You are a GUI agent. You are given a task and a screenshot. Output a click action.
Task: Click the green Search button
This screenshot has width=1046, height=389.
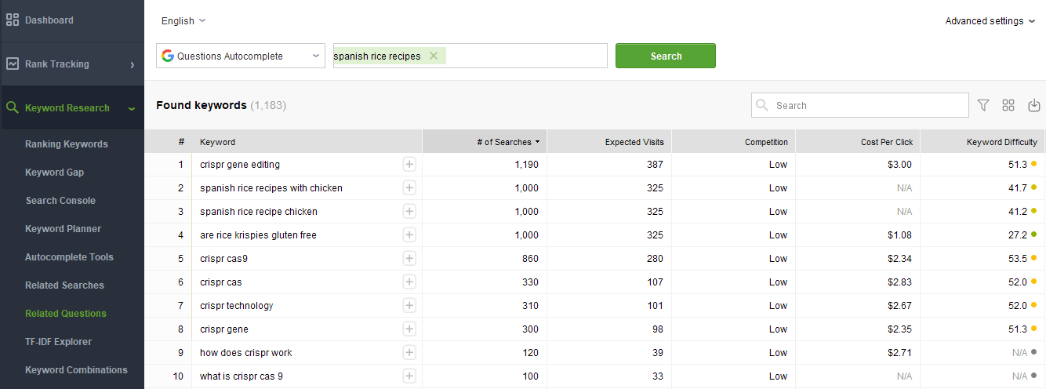click(x=666, y=56)
